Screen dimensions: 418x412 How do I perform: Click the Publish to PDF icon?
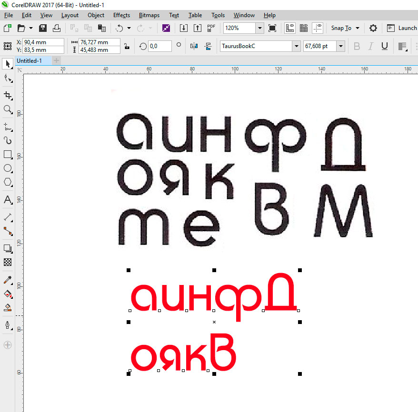[x=211, y=28]
